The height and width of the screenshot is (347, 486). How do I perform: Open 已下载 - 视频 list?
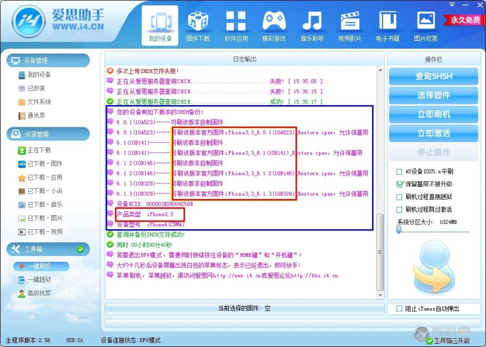pos(40,232)
